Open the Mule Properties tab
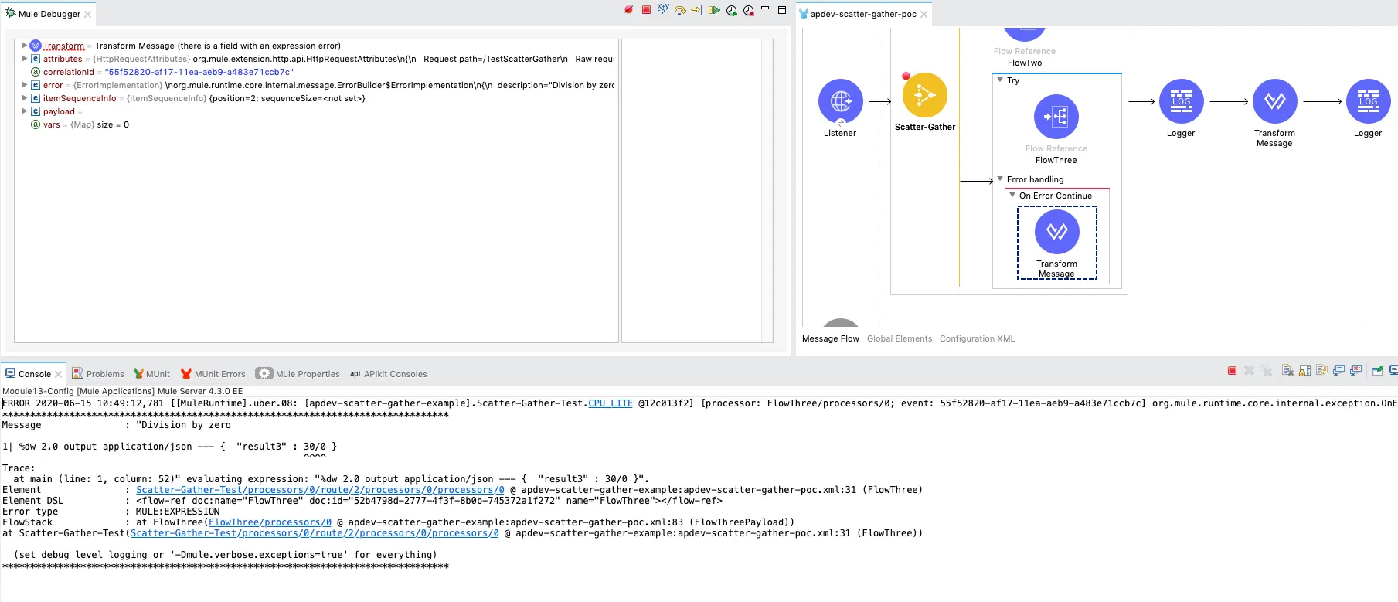The width and height of the screenshot is (1398, 602). point(298,374)
